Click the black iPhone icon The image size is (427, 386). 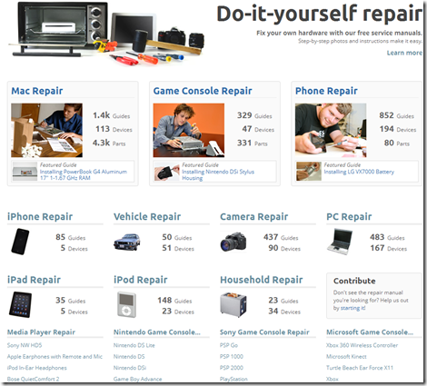(20, 242)
